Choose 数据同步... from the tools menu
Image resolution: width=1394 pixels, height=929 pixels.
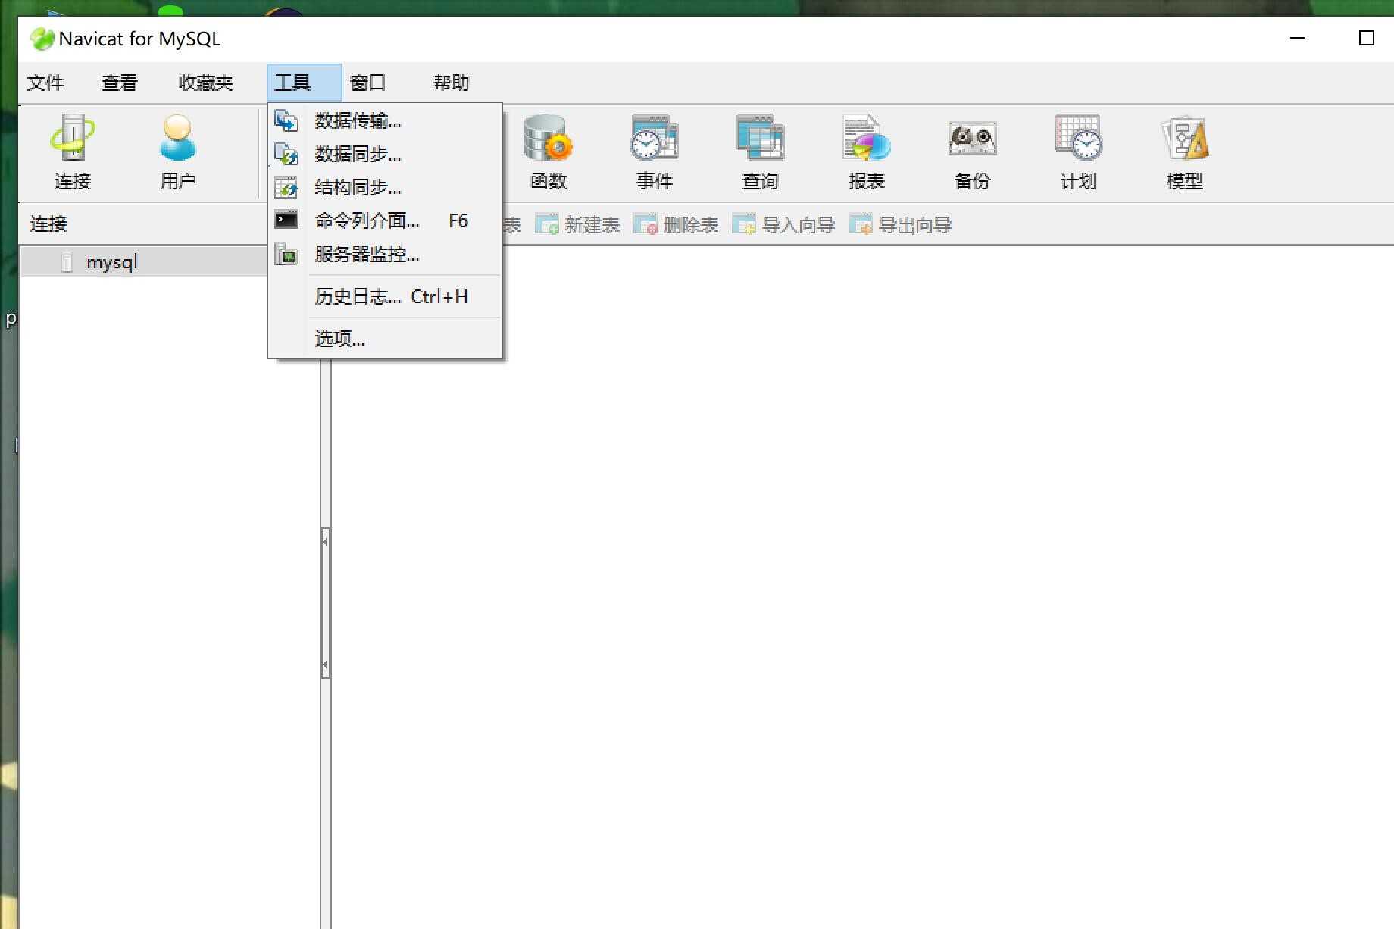(385, 154)
